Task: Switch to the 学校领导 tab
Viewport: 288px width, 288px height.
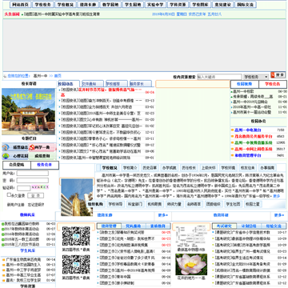Action: coord(115,204)
